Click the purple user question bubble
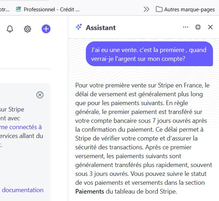 tap(149, 54)
